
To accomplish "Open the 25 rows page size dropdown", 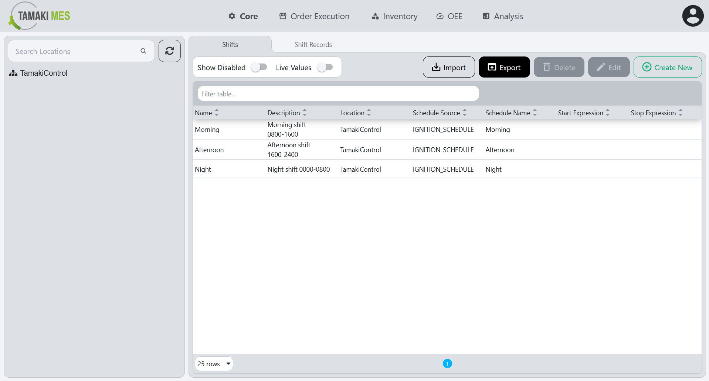I will click(x=214, y=364).
